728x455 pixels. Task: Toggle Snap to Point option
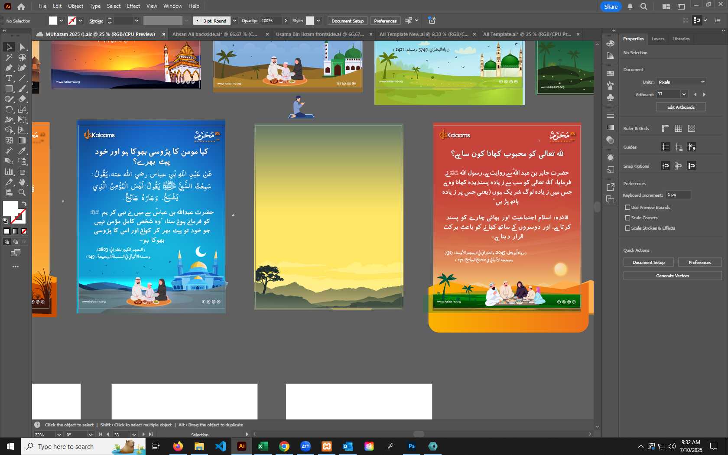(666, 166)
